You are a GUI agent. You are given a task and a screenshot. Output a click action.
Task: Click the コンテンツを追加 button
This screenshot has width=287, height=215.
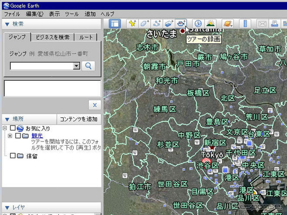tap(79, 119)
